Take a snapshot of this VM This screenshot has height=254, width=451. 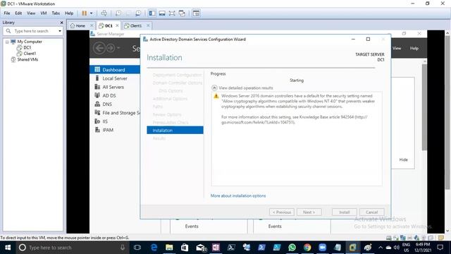118,13
